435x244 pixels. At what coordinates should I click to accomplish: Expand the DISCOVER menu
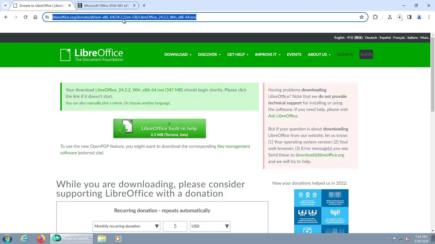[209, 54]
